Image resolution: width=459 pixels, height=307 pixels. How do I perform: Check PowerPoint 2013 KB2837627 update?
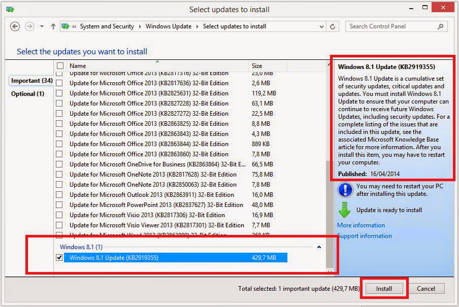(59, 205)
